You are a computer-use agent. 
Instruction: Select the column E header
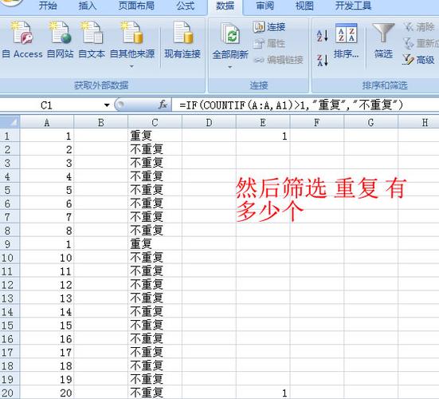263,122
